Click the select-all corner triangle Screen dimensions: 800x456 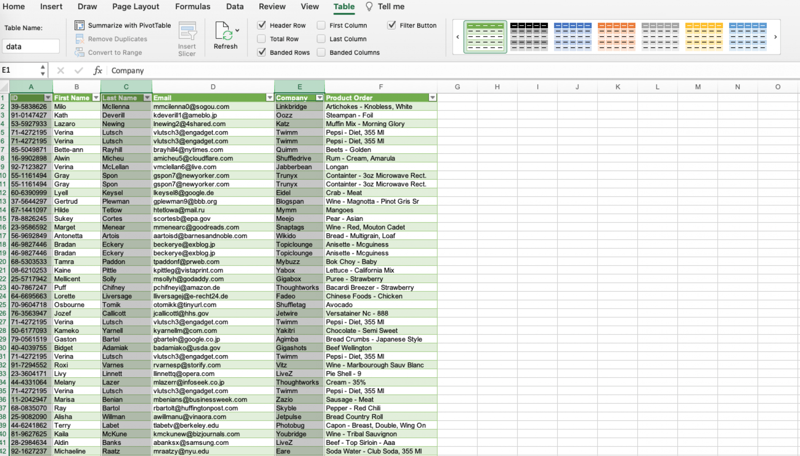(x=4, y=87)
